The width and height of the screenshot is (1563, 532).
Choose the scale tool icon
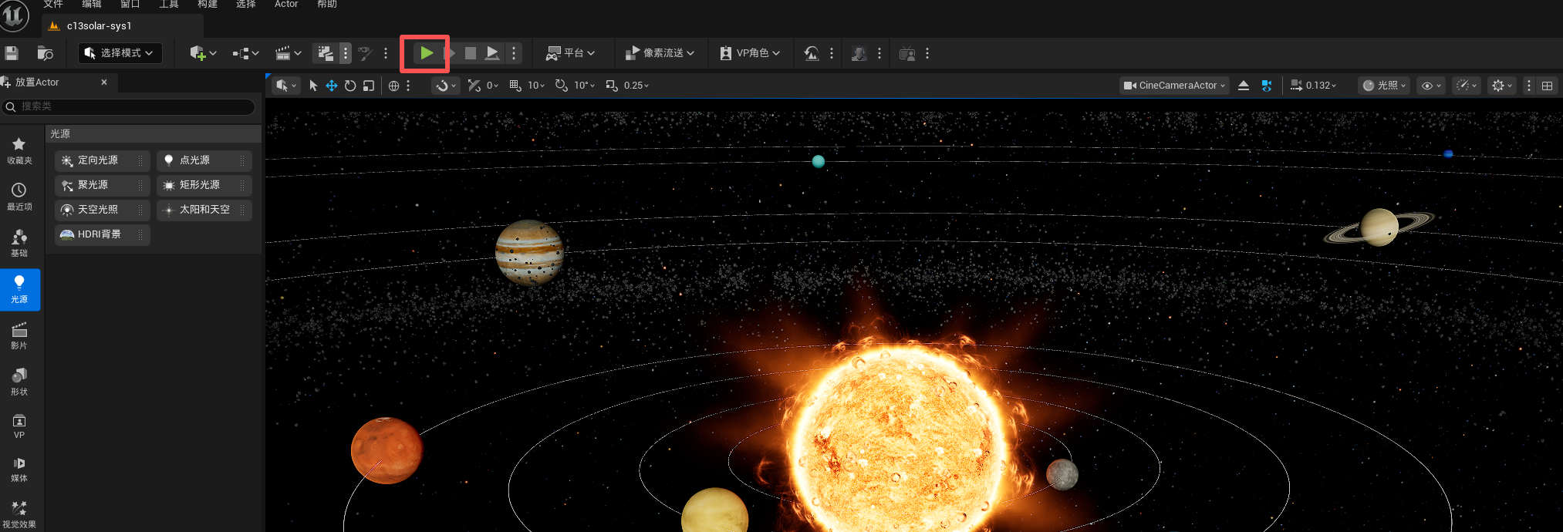pos(369,86)
